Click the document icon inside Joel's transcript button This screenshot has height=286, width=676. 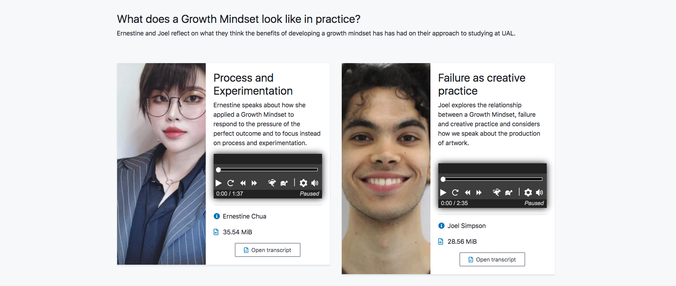(x=471, y=259)
